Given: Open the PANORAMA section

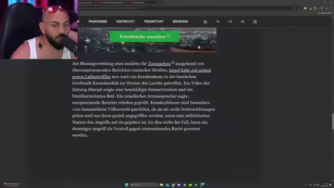Looking at the screenshot, I should (98, 21).
